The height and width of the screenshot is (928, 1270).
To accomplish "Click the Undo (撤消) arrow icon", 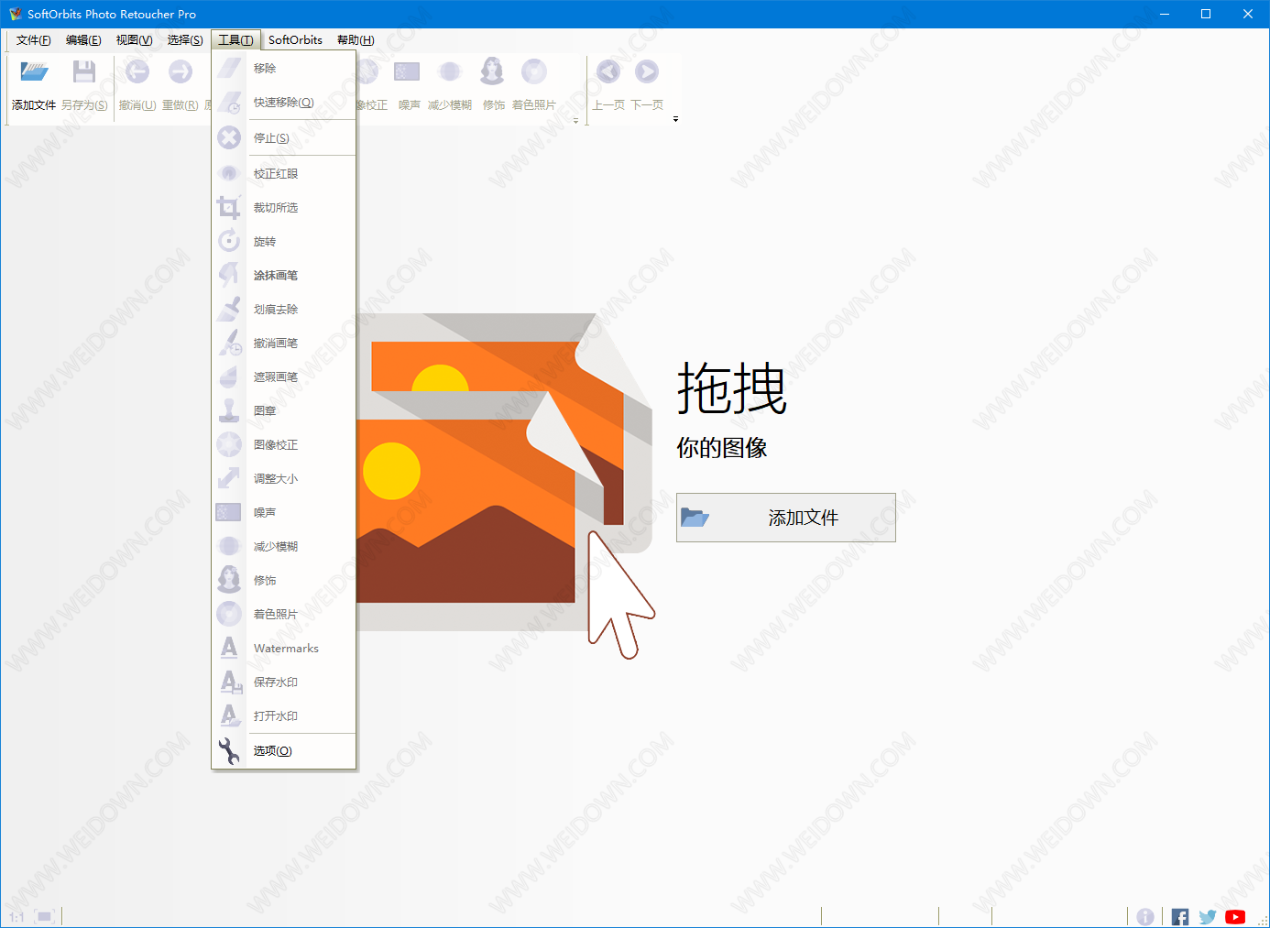I will 137,72.
